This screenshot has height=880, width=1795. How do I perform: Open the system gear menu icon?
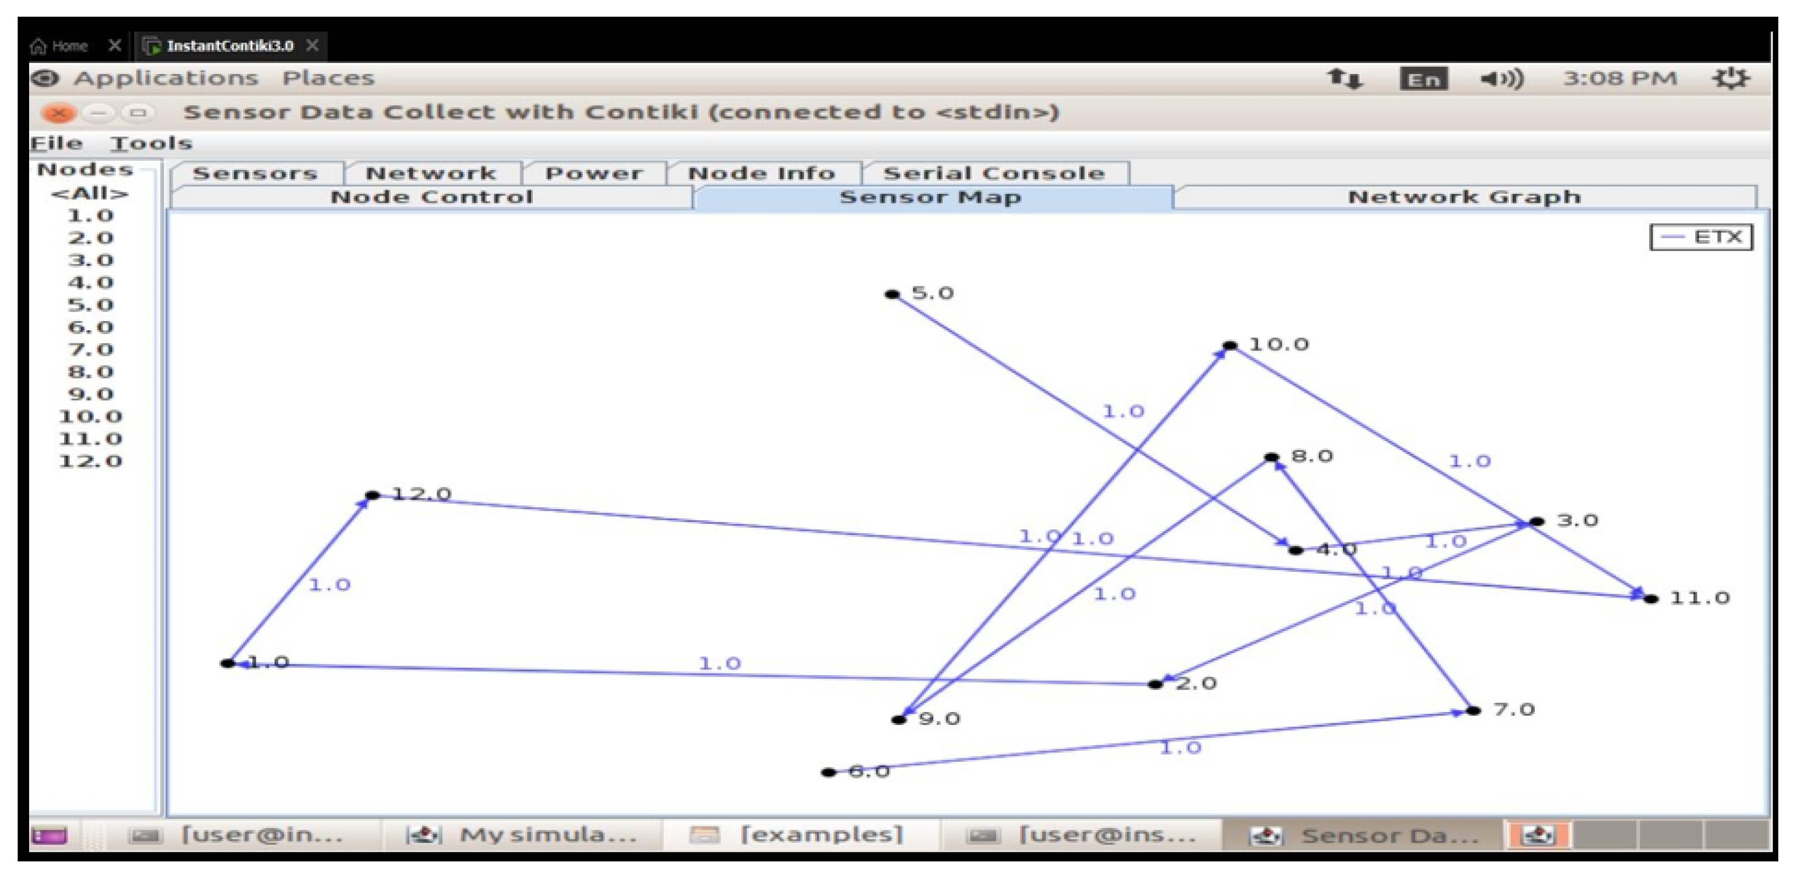point(1730,78)
